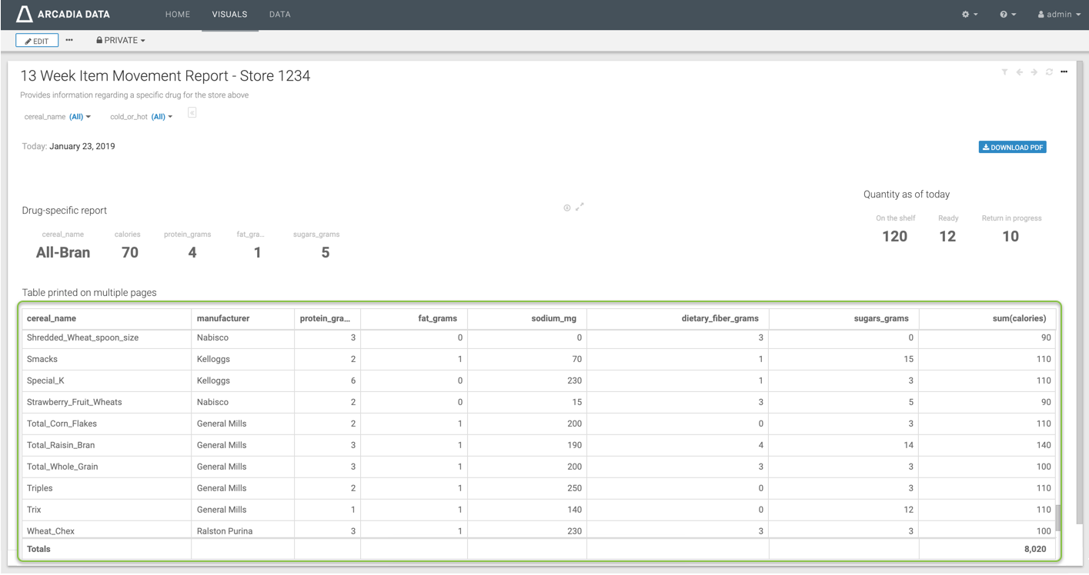
Task: Click the Arcadia Data logo
Action: click(63, 15)
